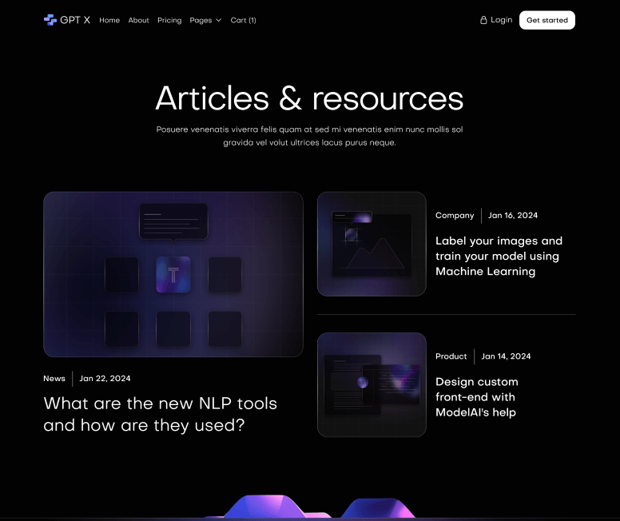Open "Label your images and train your model" article
Screen dimensions: 620x521
coord(499,256)
